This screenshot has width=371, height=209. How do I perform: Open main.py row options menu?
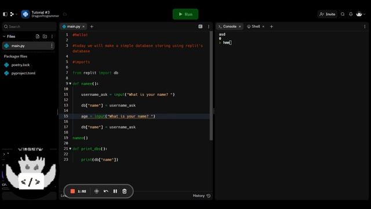click(x=52, y=46)
